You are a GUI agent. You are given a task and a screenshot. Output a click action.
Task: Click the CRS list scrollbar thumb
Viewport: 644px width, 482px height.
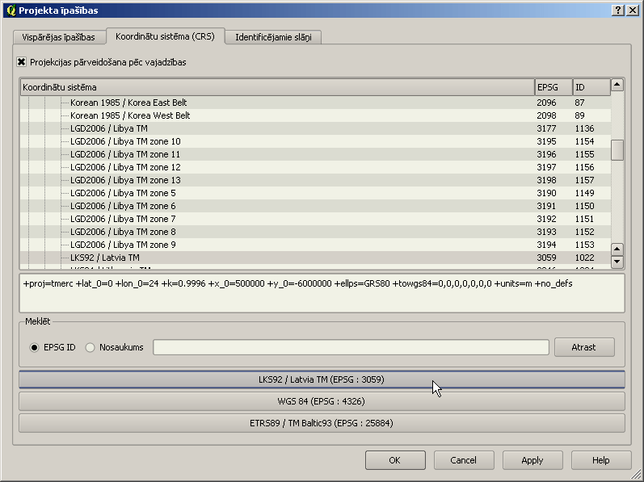(x=617, y=150)
